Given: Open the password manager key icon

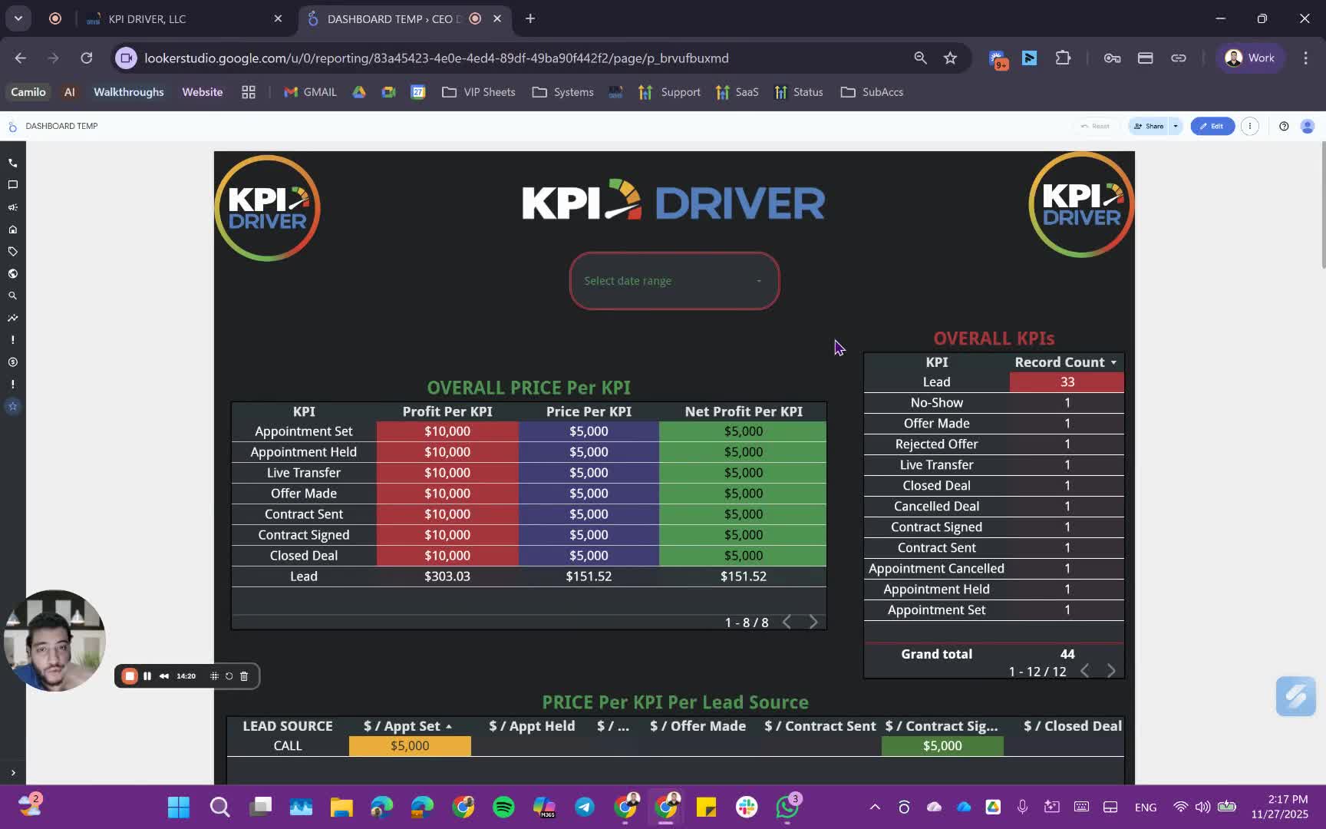Looking at the screenshot, I should (x=1112, y=58).
